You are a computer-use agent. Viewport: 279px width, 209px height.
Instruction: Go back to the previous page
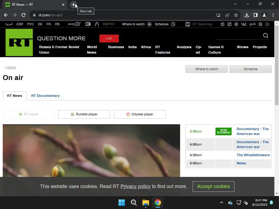[6, 15]
